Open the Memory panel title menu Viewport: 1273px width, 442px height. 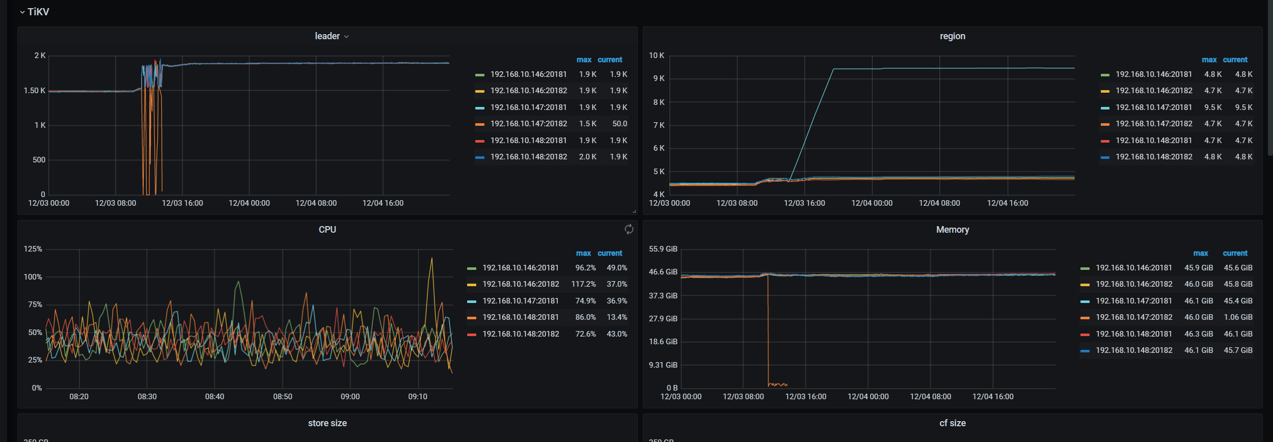[x=952, y=230]
